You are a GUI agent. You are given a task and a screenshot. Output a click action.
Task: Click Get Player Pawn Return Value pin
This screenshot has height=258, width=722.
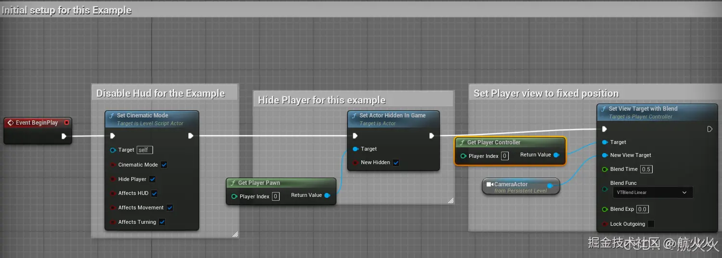(x=327, y=195)
